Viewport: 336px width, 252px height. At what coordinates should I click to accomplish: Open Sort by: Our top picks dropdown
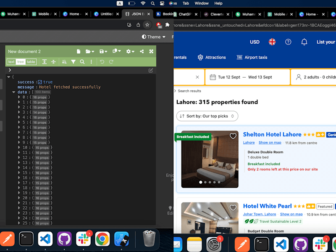207,116
